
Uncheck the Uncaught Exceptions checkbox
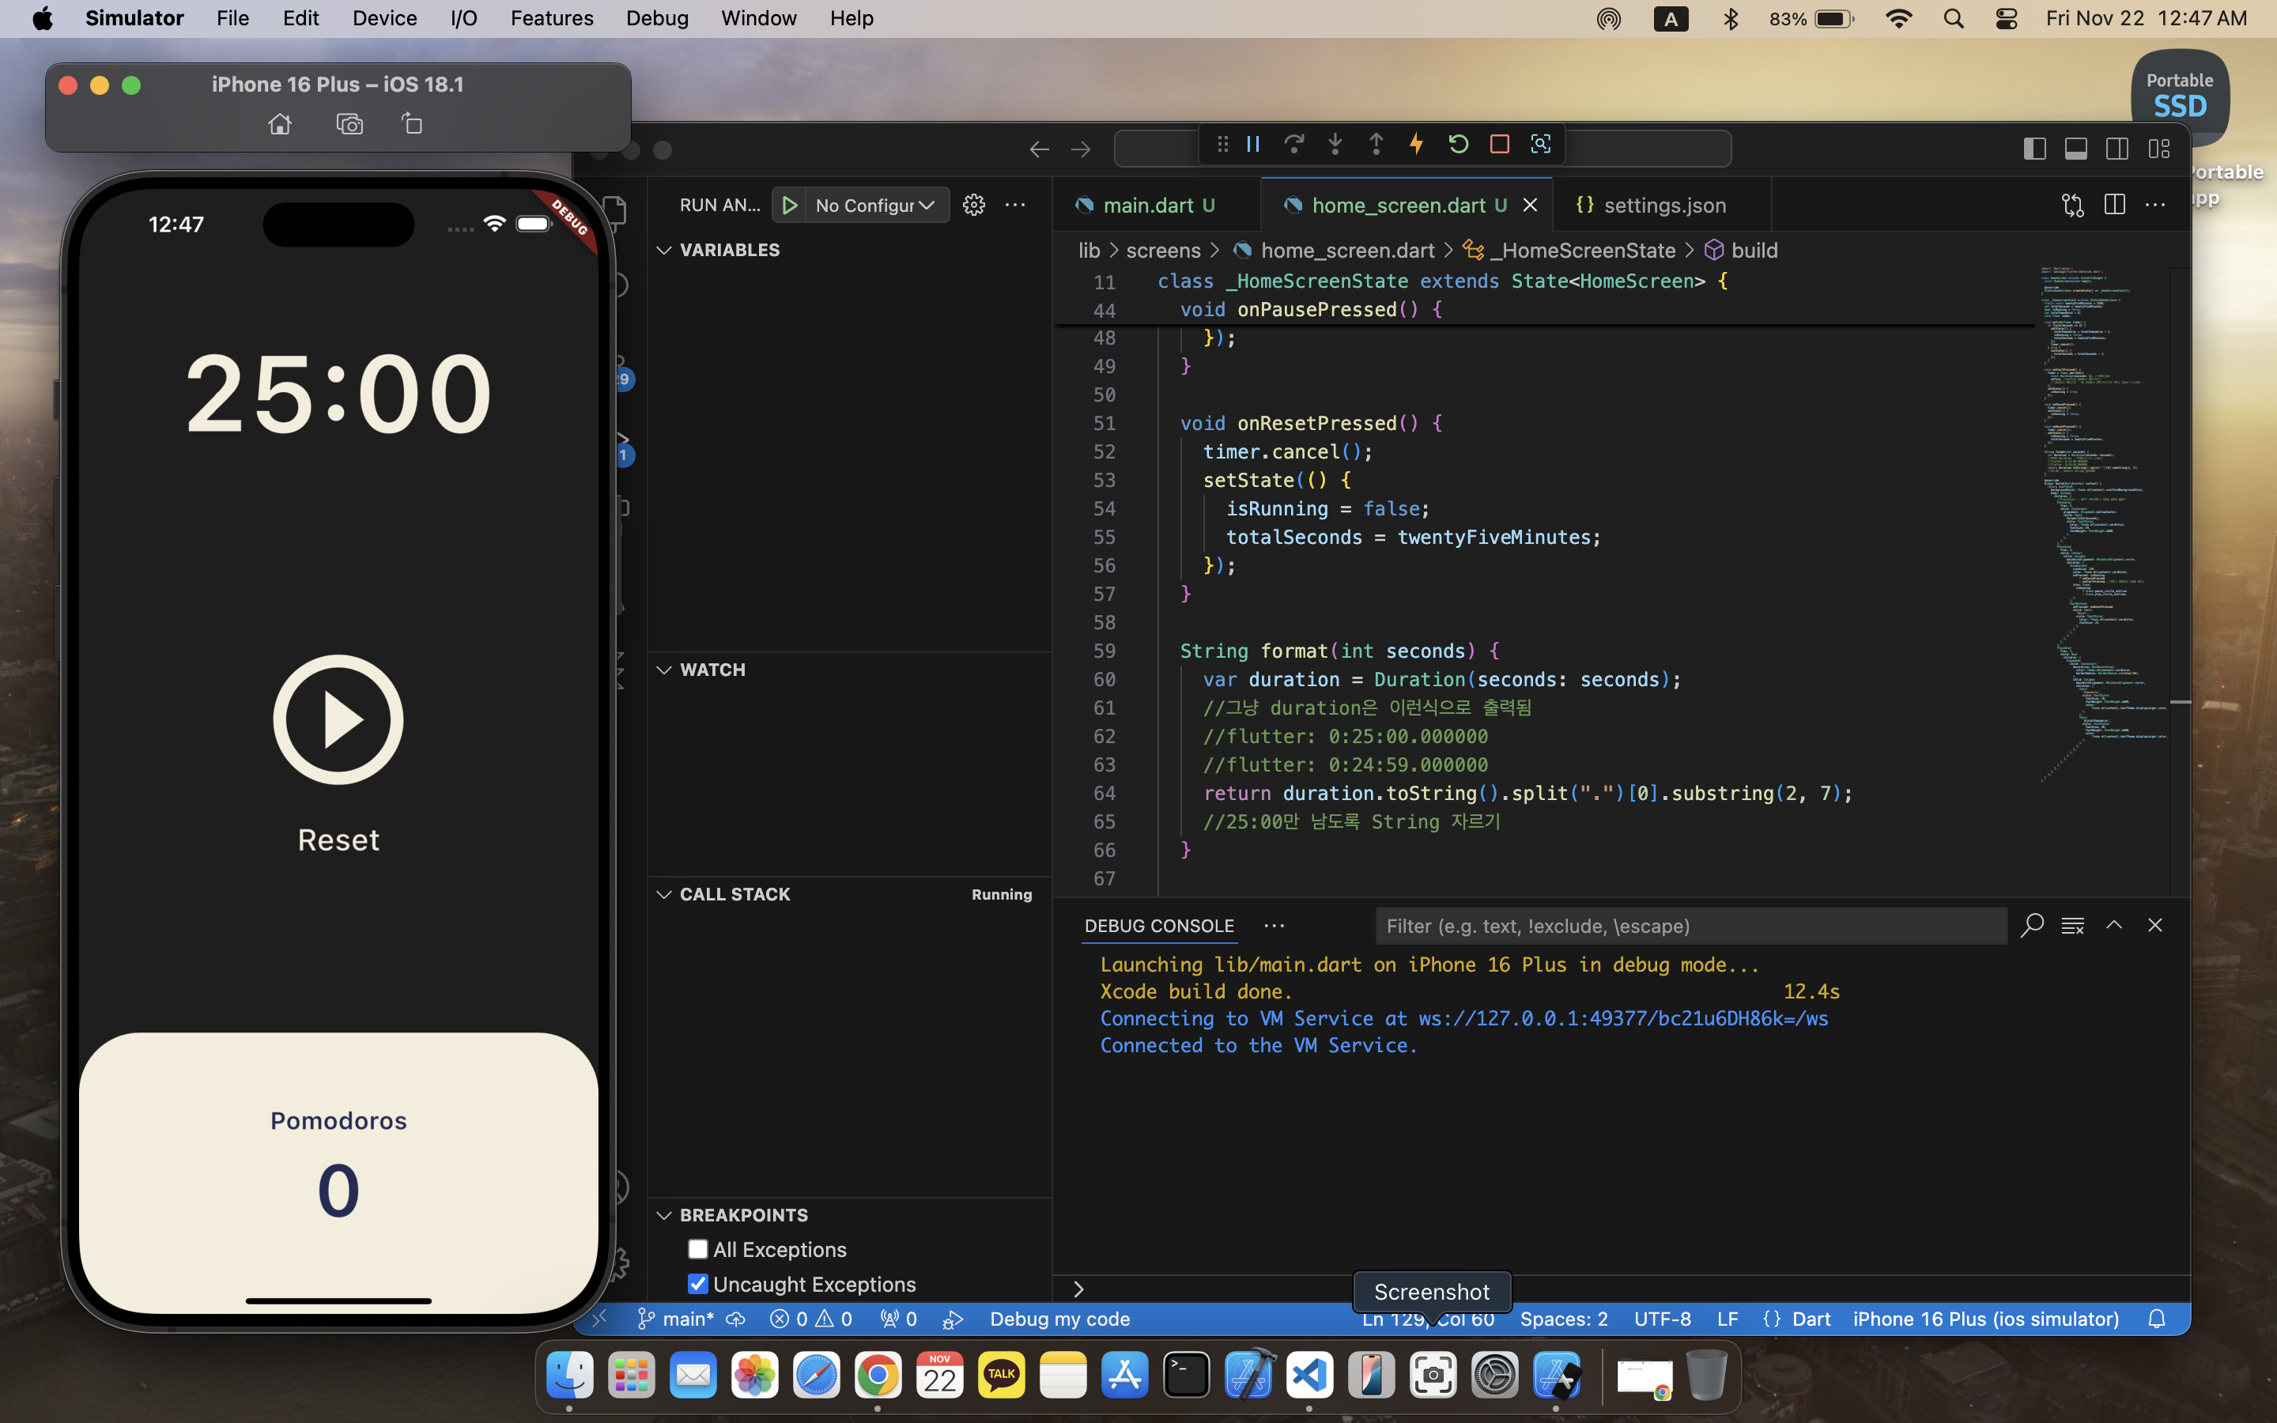[697, 1284]
